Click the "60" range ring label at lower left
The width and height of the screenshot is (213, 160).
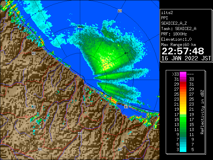40,149
